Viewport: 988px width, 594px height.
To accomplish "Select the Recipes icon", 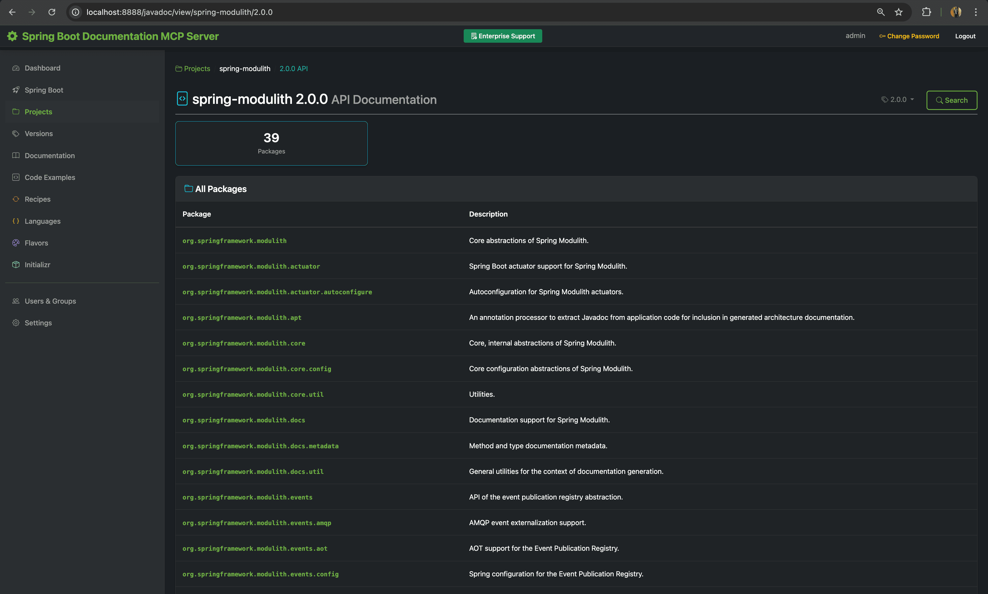I will (16, 199).
